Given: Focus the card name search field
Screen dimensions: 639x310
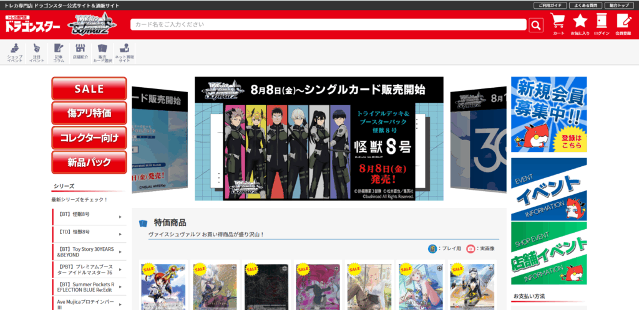Looking at the screenshot, I should 329,25.
